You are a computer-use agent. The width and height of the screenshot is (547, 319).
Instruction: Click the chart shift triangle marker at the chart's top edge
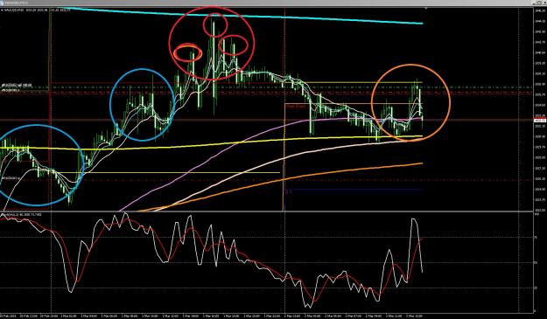(426, 8)
